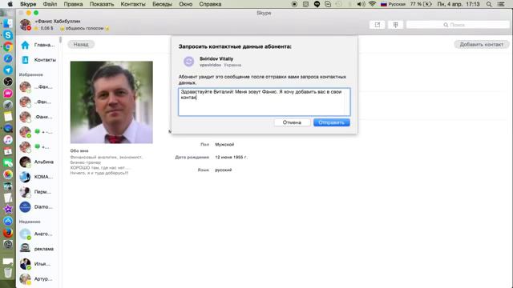The image size is (513, 288).
Task: Click the new conversation compose icon
Action: coord(378,25)
